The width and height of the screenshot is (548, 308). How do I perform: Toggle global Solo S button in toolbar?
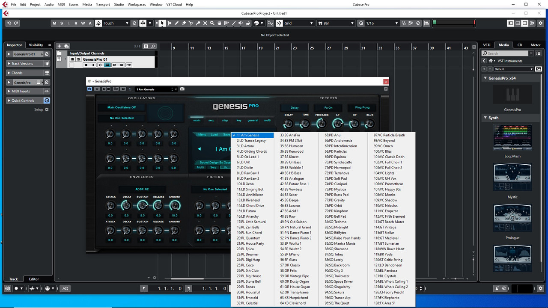tap(62, 23)
